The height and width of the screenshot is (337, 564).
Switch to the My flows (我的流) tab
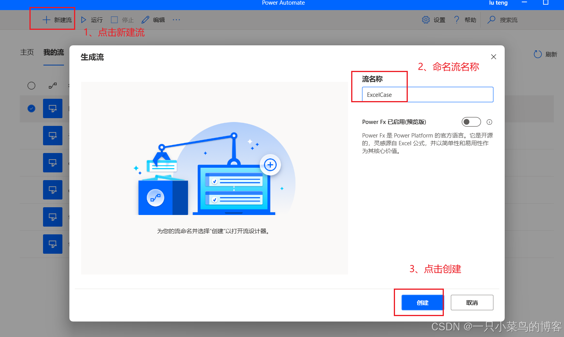(53, 52)
